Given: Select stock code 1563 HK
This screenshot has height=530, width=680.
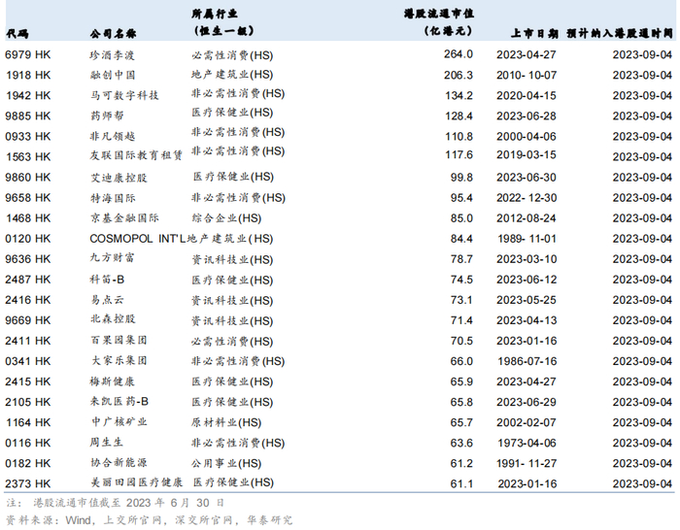Looking at the screenshot, I should [x=28, y=156].
